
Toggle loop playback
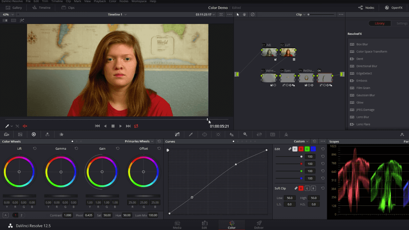pos(136,126)
